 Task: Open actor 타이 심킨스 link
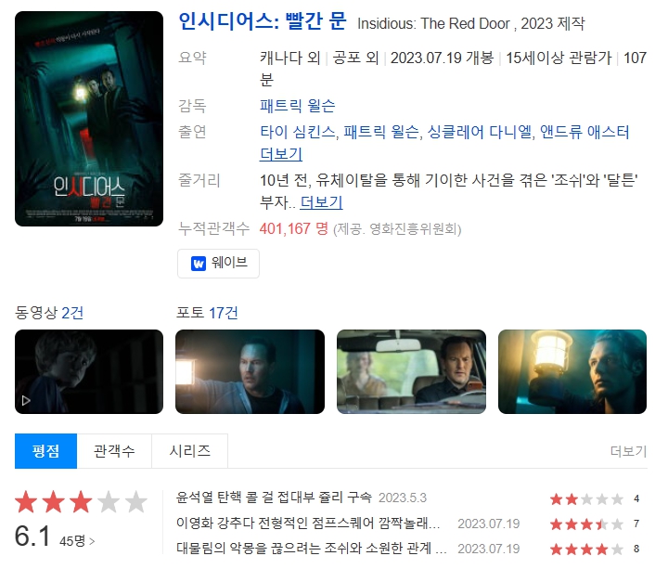298,132
